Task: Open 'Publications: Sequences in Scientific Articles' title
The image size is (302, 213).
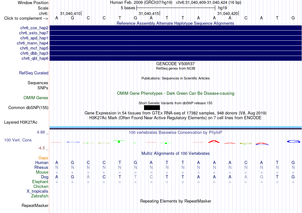Action: point(175,78)
